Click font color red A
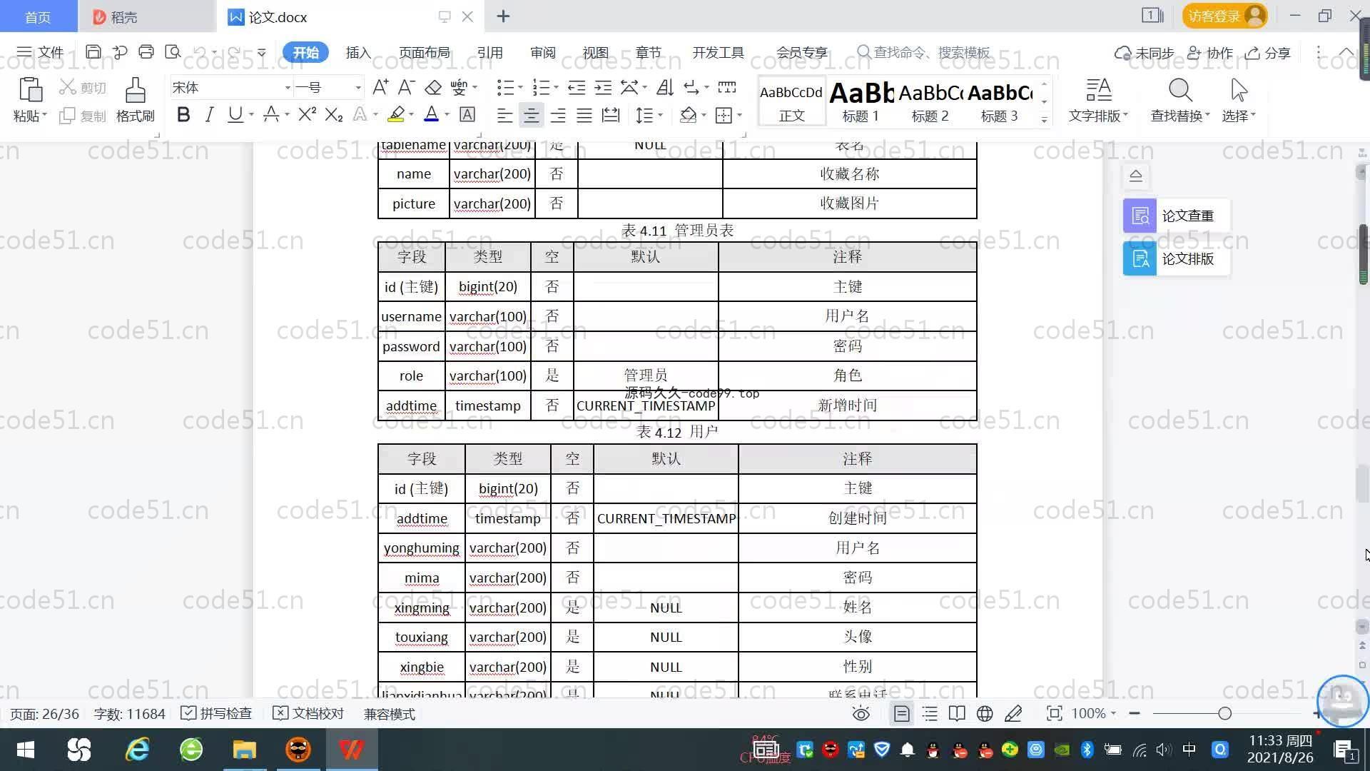The width and height of the screenshot is (1370, 771). [431, 114]
